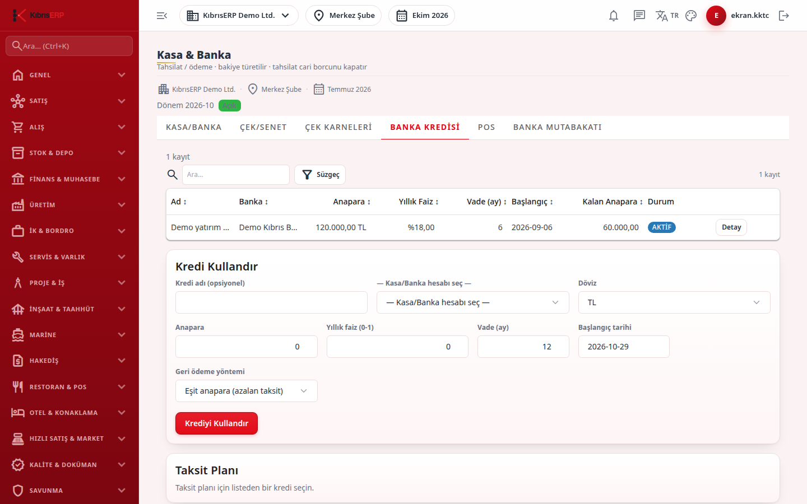
Task: Expand Servis & Varlık sidebar section
Action: click(69, 257)
